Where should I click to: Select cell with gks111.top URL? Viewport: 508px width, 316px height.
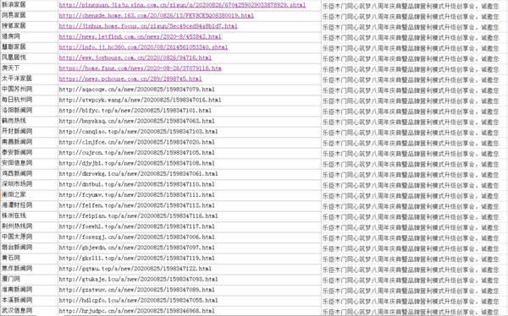pyautogui.click(x=190, y=258)
